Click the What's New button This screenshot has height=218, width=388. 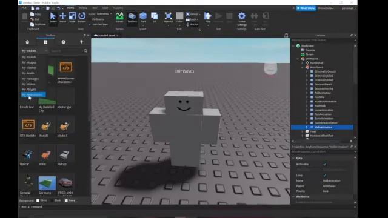click(x=306, y=8)
